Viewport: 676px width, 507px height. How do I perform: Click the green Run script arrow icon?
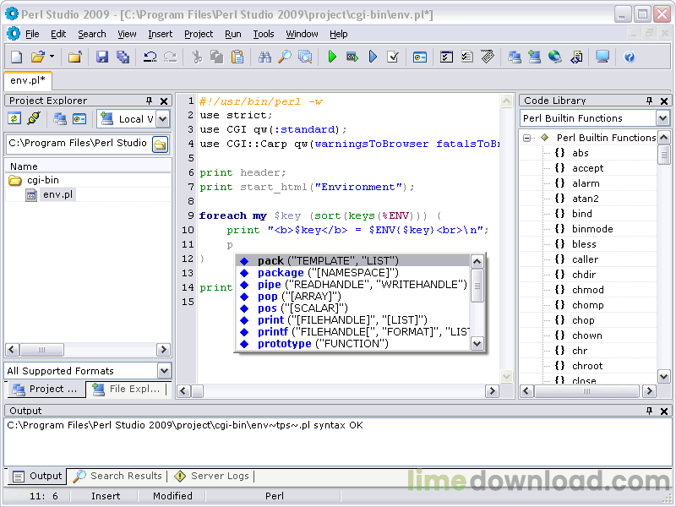332,57
